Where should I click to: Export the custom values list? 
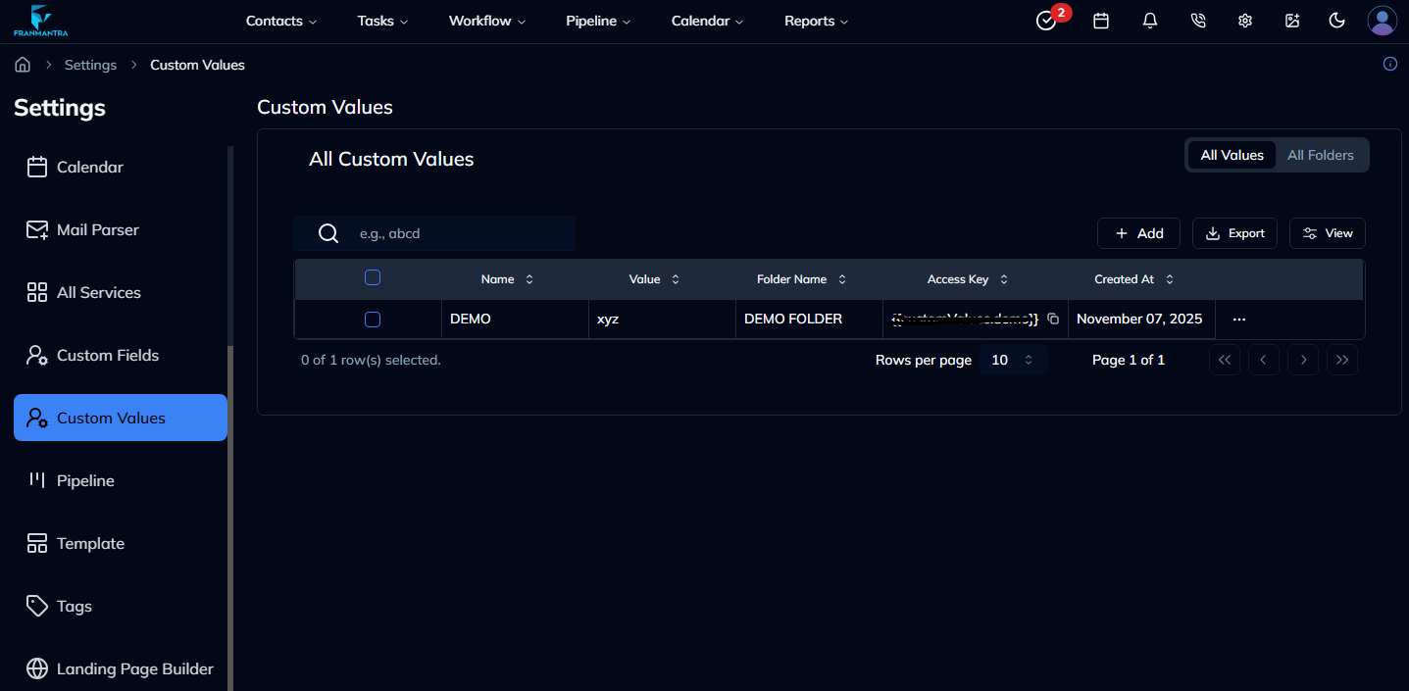1234,233
